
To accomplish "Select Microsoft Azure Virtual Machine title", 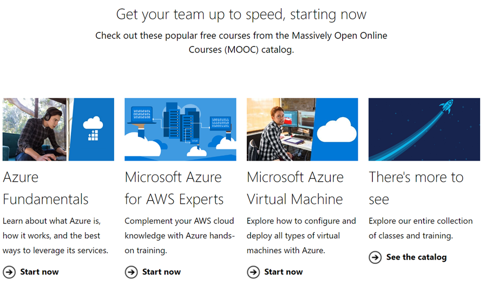I will [295, 188].
